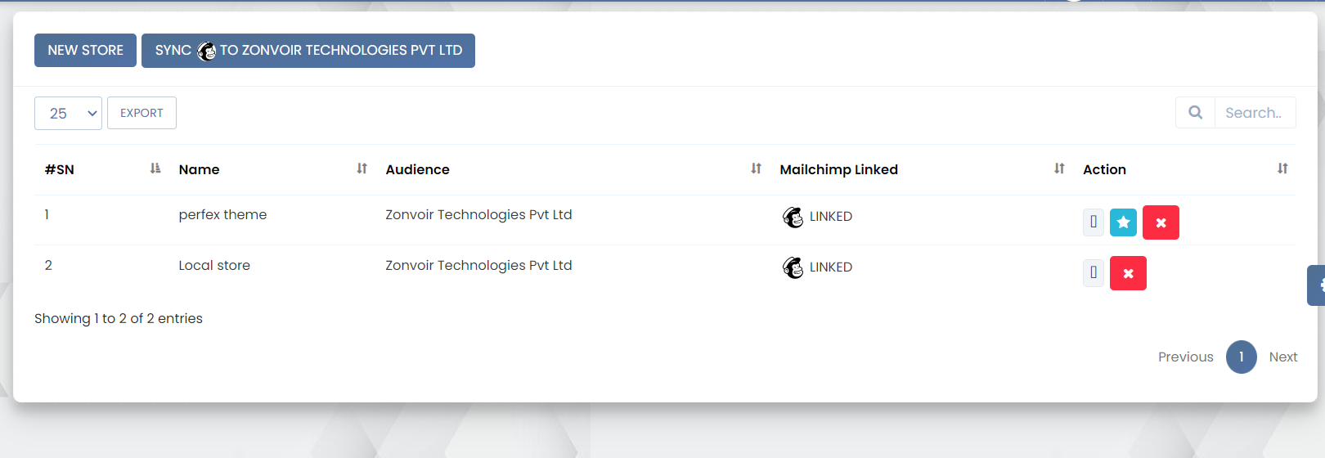Viewport: 1325px width, 458px height.
Task: Select page 1 in pagination
Action: [x=1241, y=357]
